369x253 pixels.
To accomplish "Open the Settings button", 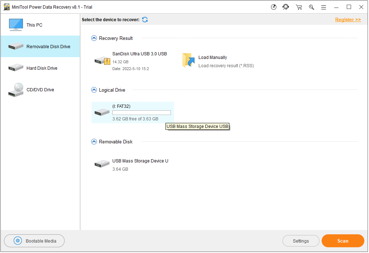I will pos(301,241).
